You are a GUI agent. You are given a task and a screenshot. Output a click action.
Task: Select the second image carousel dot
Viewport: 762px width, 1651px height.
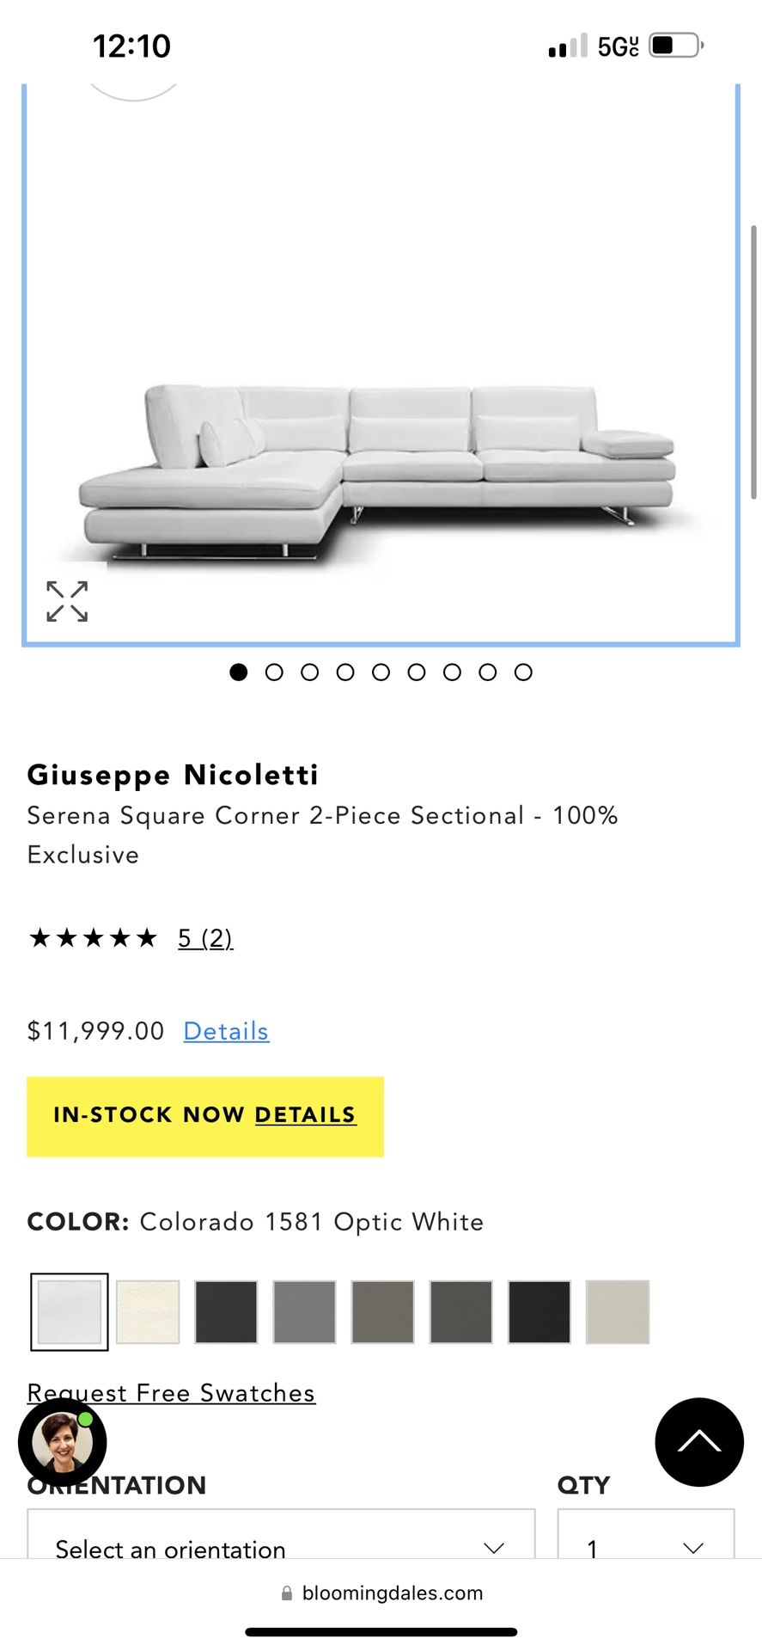(x=274, y=672)
